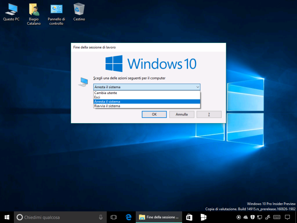Open the Windows Start menu
Screen dimensions: 297x223
7,217
